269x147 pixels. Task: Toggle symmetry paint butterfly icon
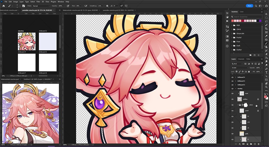pyautogui.click(x=126, y=6)
